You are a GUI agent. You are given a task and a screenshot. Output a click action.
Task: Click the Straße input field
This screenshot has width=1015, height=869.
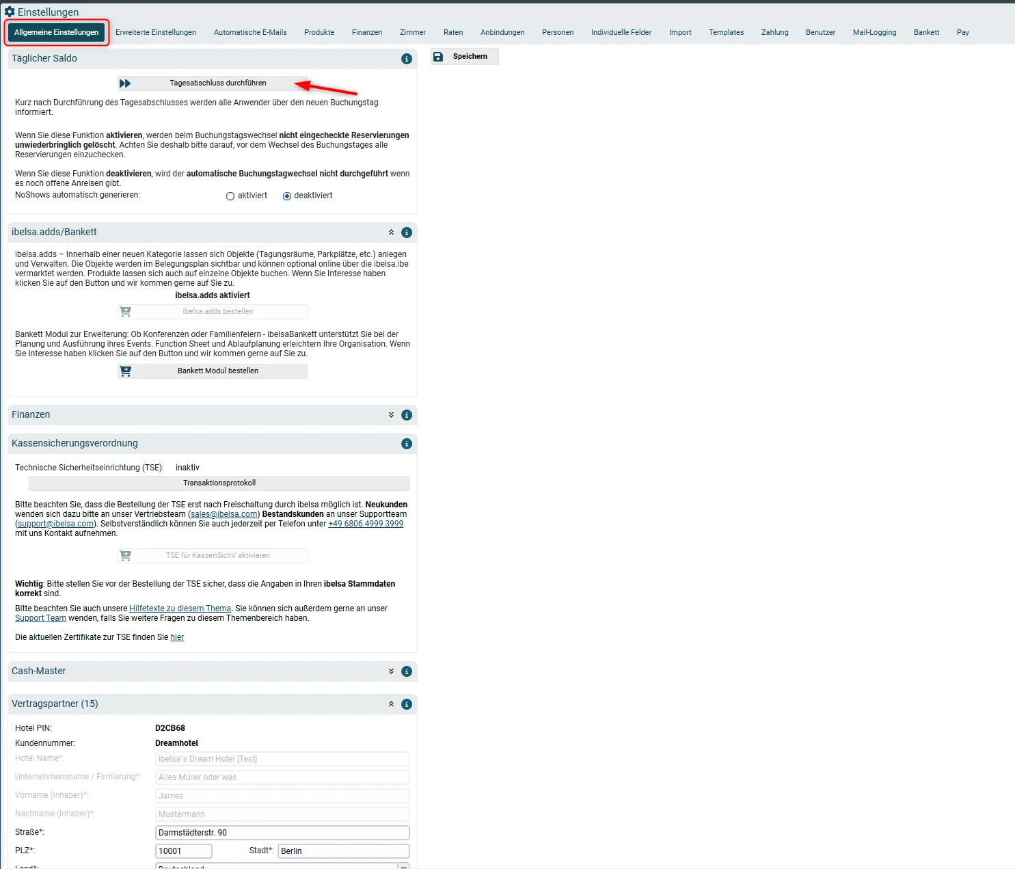tap(282, 833)
